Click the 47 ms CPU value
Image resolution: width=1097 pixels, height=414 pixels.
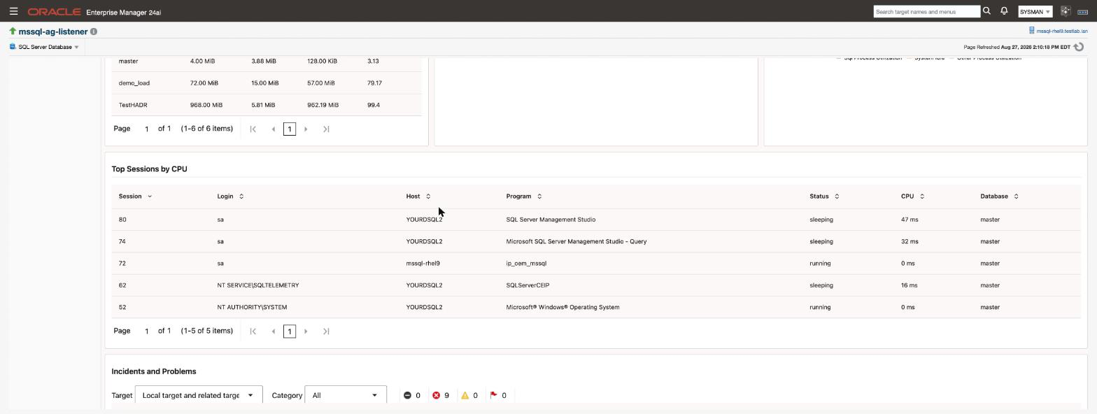(x=910, y=220)
